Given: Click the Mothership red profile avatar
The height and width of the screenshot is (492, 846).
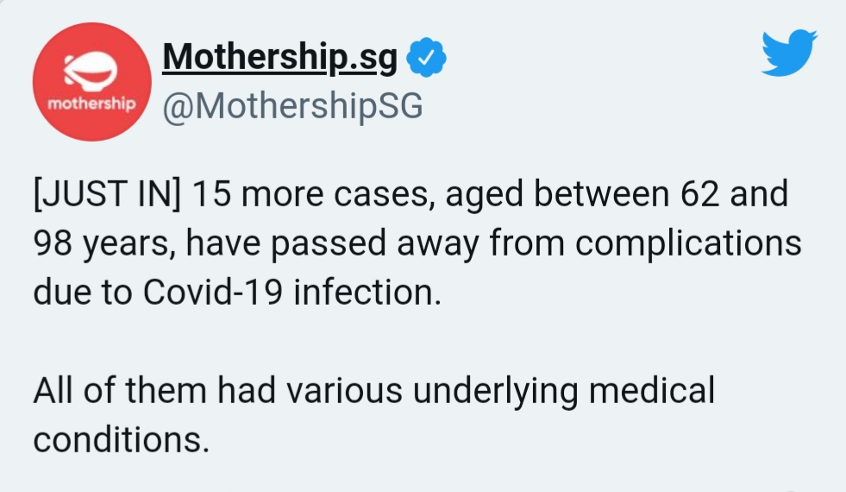Looking at the screenshot, I should coord(91,82).
